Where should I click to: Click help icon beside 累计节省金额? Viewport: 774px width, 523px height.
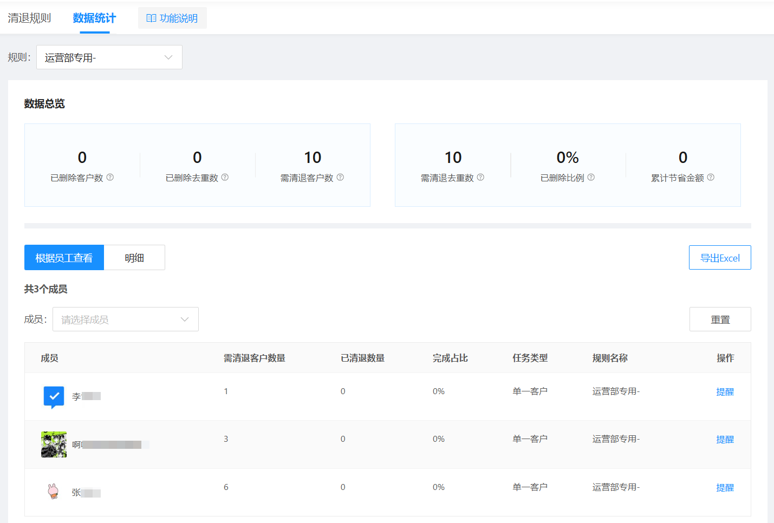pos(711,177)
